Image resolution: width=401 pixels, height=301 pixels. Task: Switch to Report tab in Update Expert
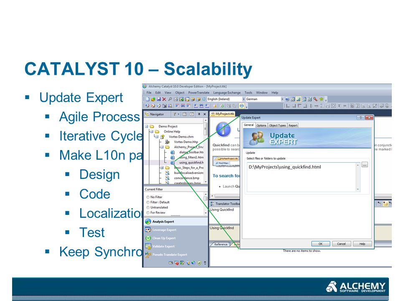click(293, 125)
